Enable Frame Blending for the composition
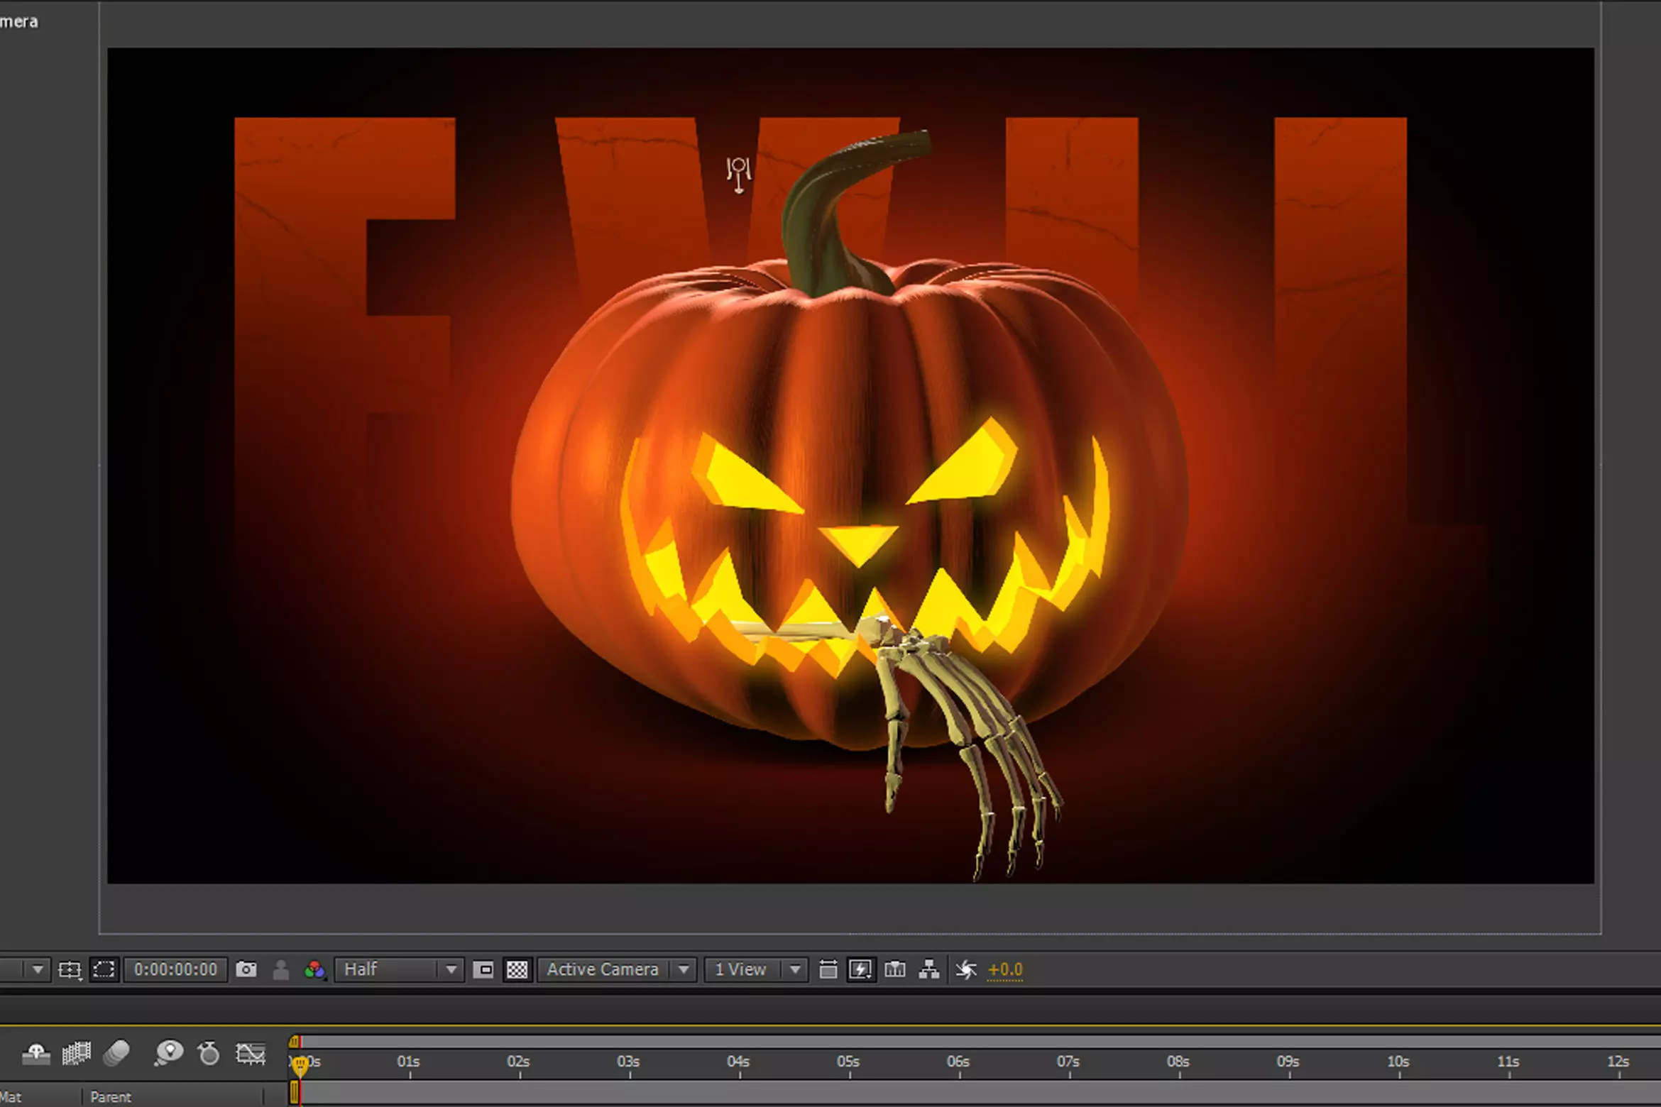Viewport: 1661px width, 1107px height. point(77,1054)
